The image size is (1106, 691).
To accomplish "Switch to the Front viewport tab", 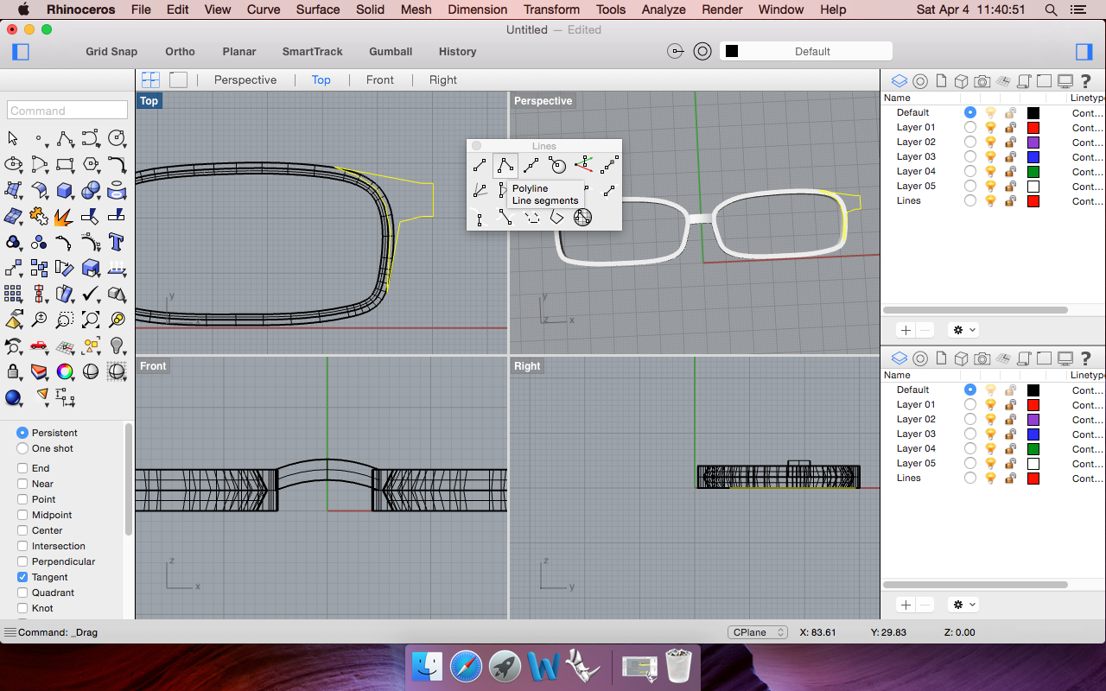I will pyautogui.click(x=379, y=79).
